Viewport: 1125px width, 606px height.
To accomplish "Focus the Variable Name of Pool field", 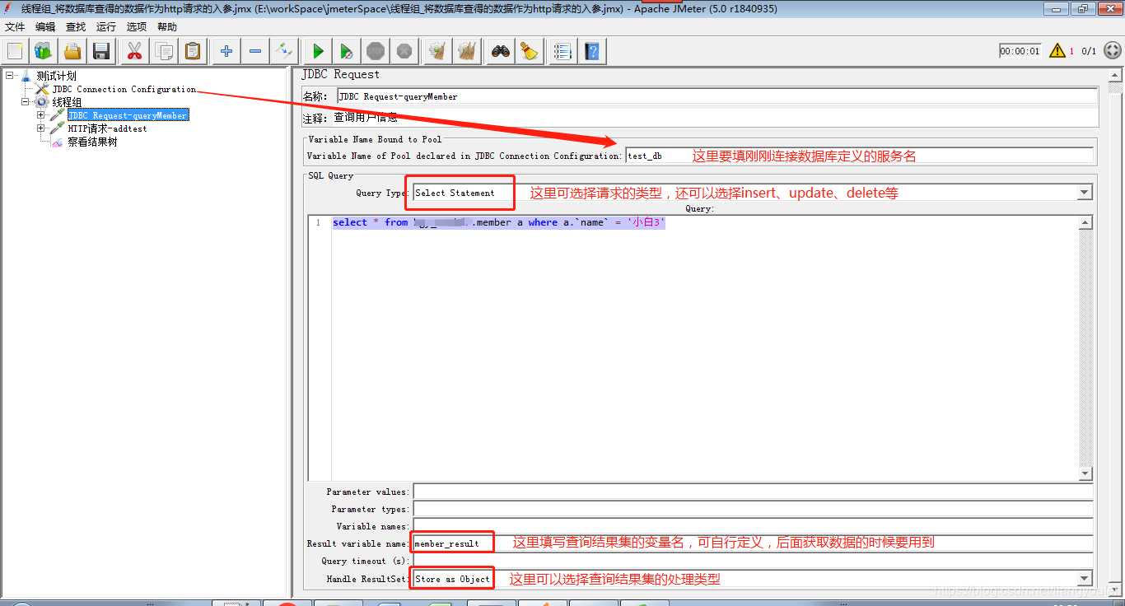I will point(859,156).
